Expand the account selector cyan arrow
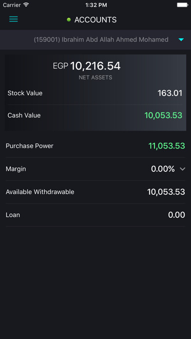The width and height of the screenshot is (191, 339). click(x=181, y=40)
